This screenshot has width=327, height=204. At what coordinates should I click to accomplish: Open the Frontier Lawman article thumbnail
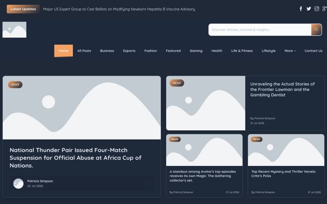(206, 103)
